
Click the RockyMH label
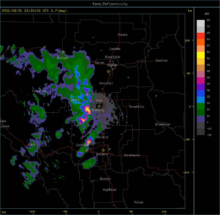pos(63,58)
